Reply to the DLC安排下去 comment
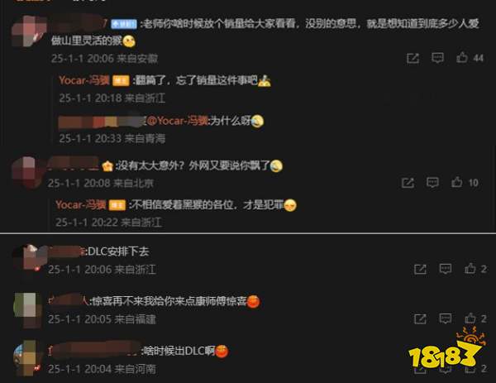 (446, 269)
